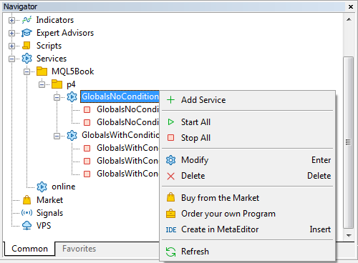Select Order your own Program entry
This screenshot has width=358, height=263.
[x=248, y=214]
